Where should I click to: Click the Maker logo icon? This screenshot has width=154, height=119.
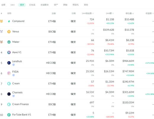coord(9,42)
